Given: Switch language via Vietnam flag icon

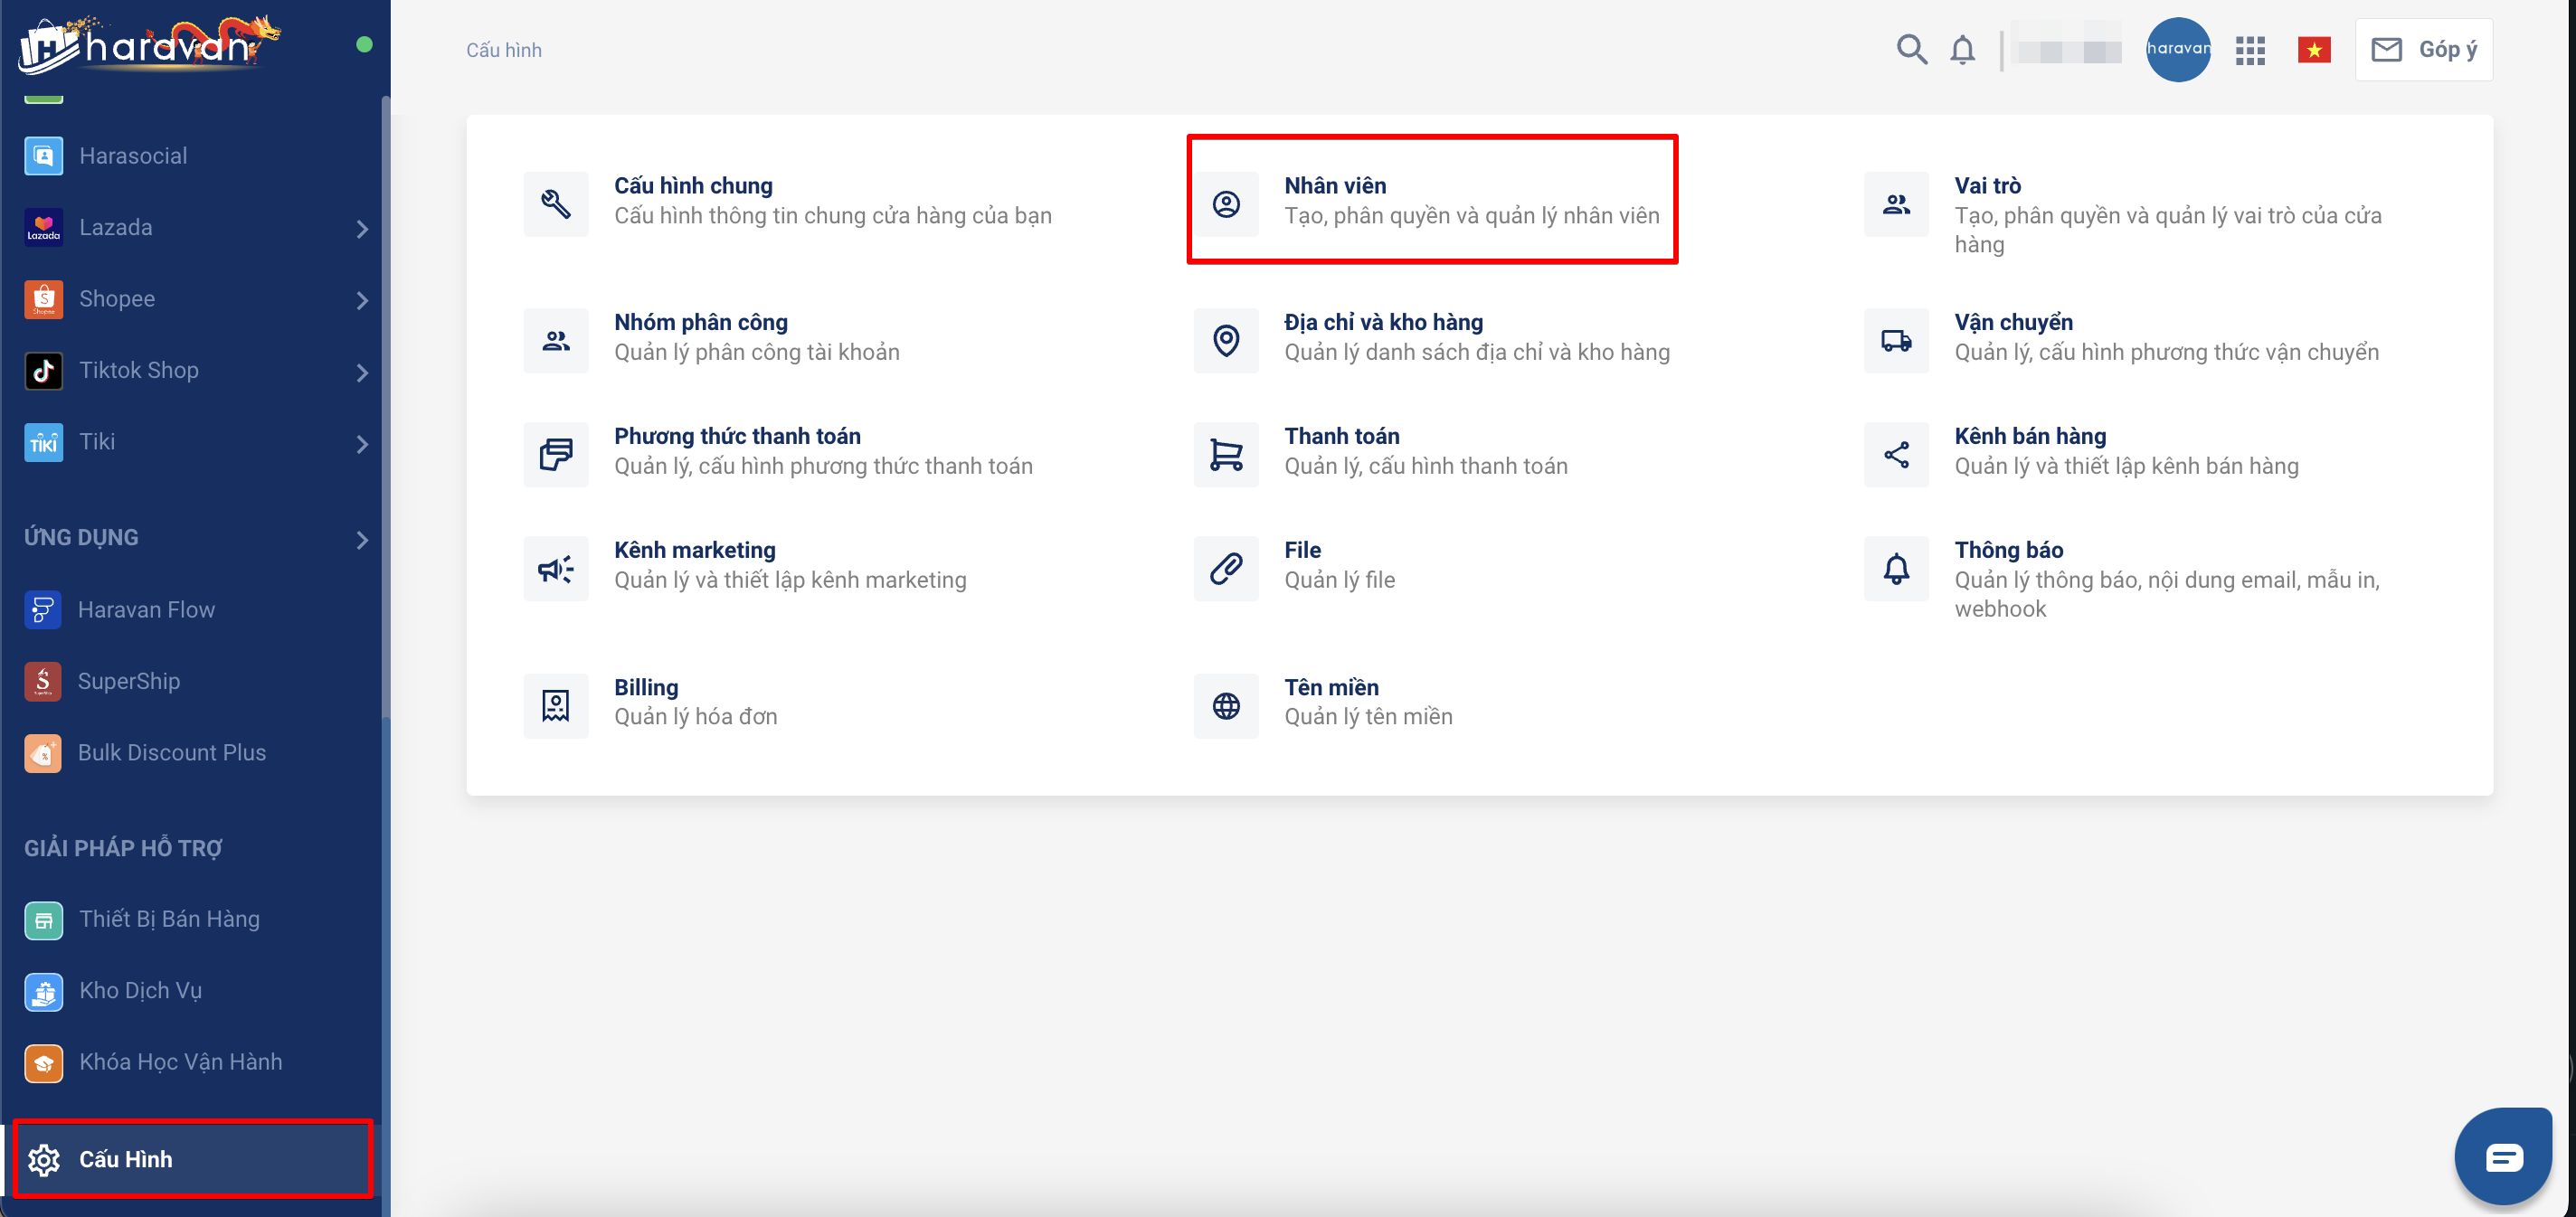Looking at the screenshot, I should (x=2314, y=50).
